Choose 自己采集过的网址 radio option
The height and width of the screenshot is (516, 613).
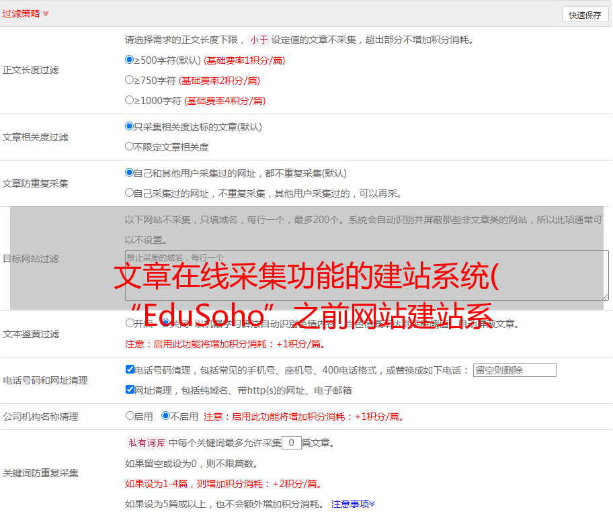130,193
